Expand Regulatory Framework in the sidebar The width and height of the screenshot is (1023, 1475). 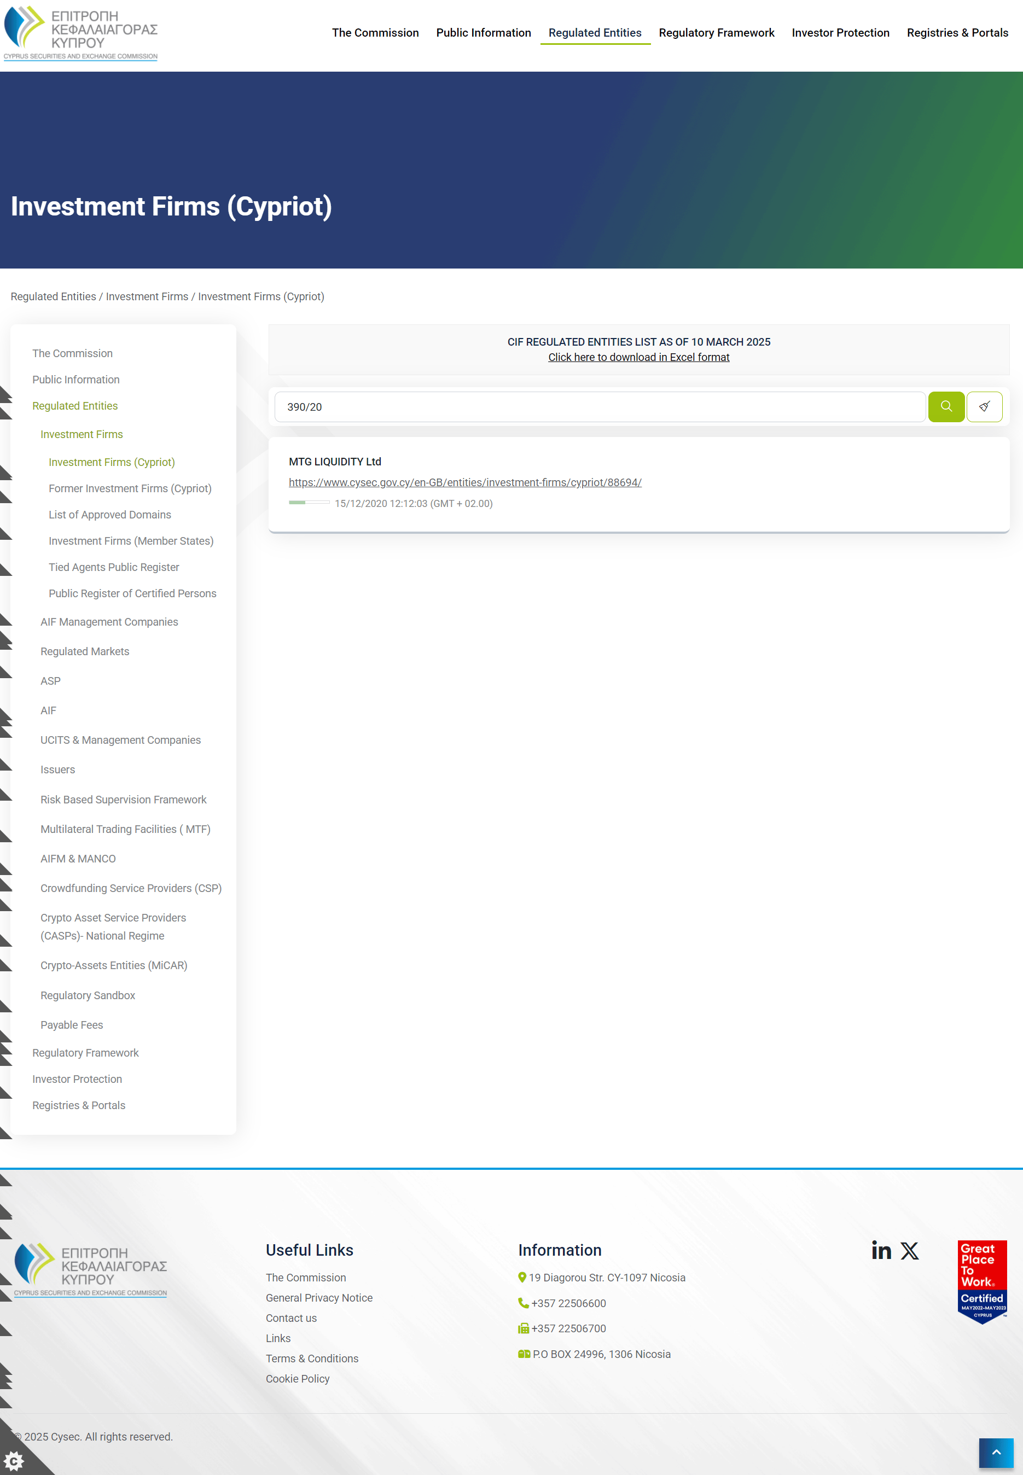click(x=85, y=1053)
